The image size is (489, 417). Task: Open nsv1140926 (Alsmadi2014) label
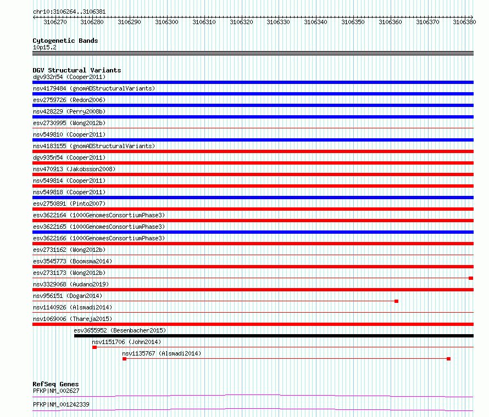(x=73, y=307)
